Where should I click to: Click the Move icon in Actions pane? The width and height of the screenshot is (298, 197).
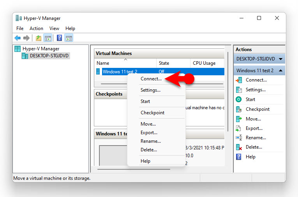pyautogui.click(x=239, y=119)
